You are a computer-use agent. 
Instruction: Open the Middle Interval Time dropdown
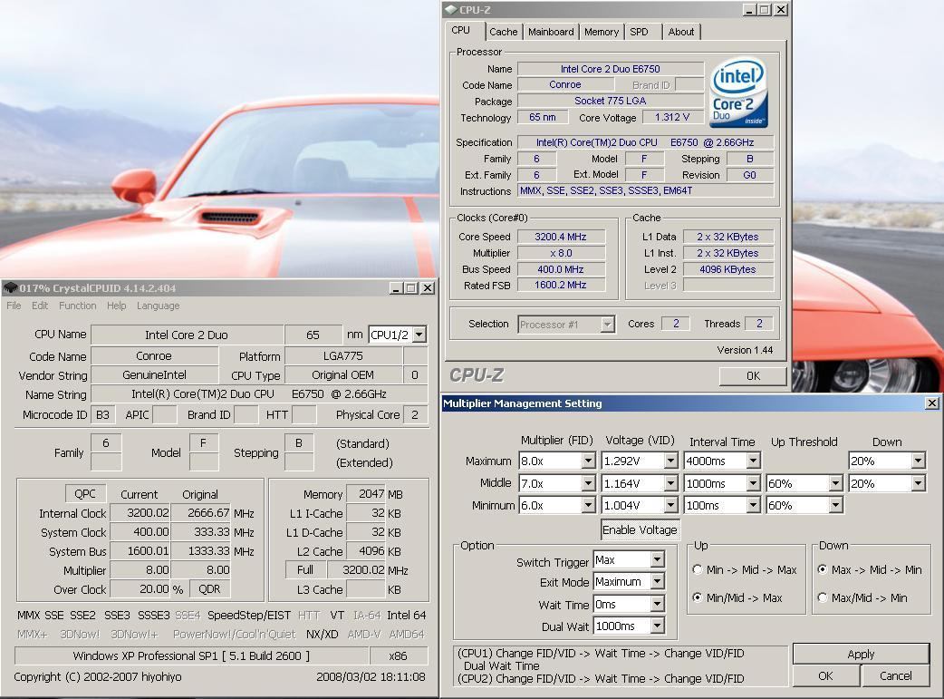(753, 483)
